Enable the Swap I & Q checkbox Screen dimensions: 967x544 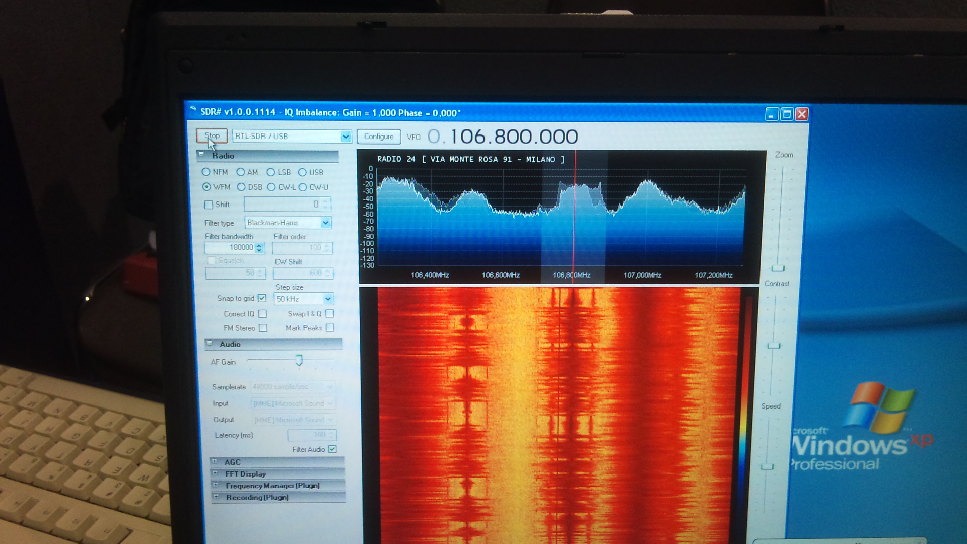click(x=330, y=314)
